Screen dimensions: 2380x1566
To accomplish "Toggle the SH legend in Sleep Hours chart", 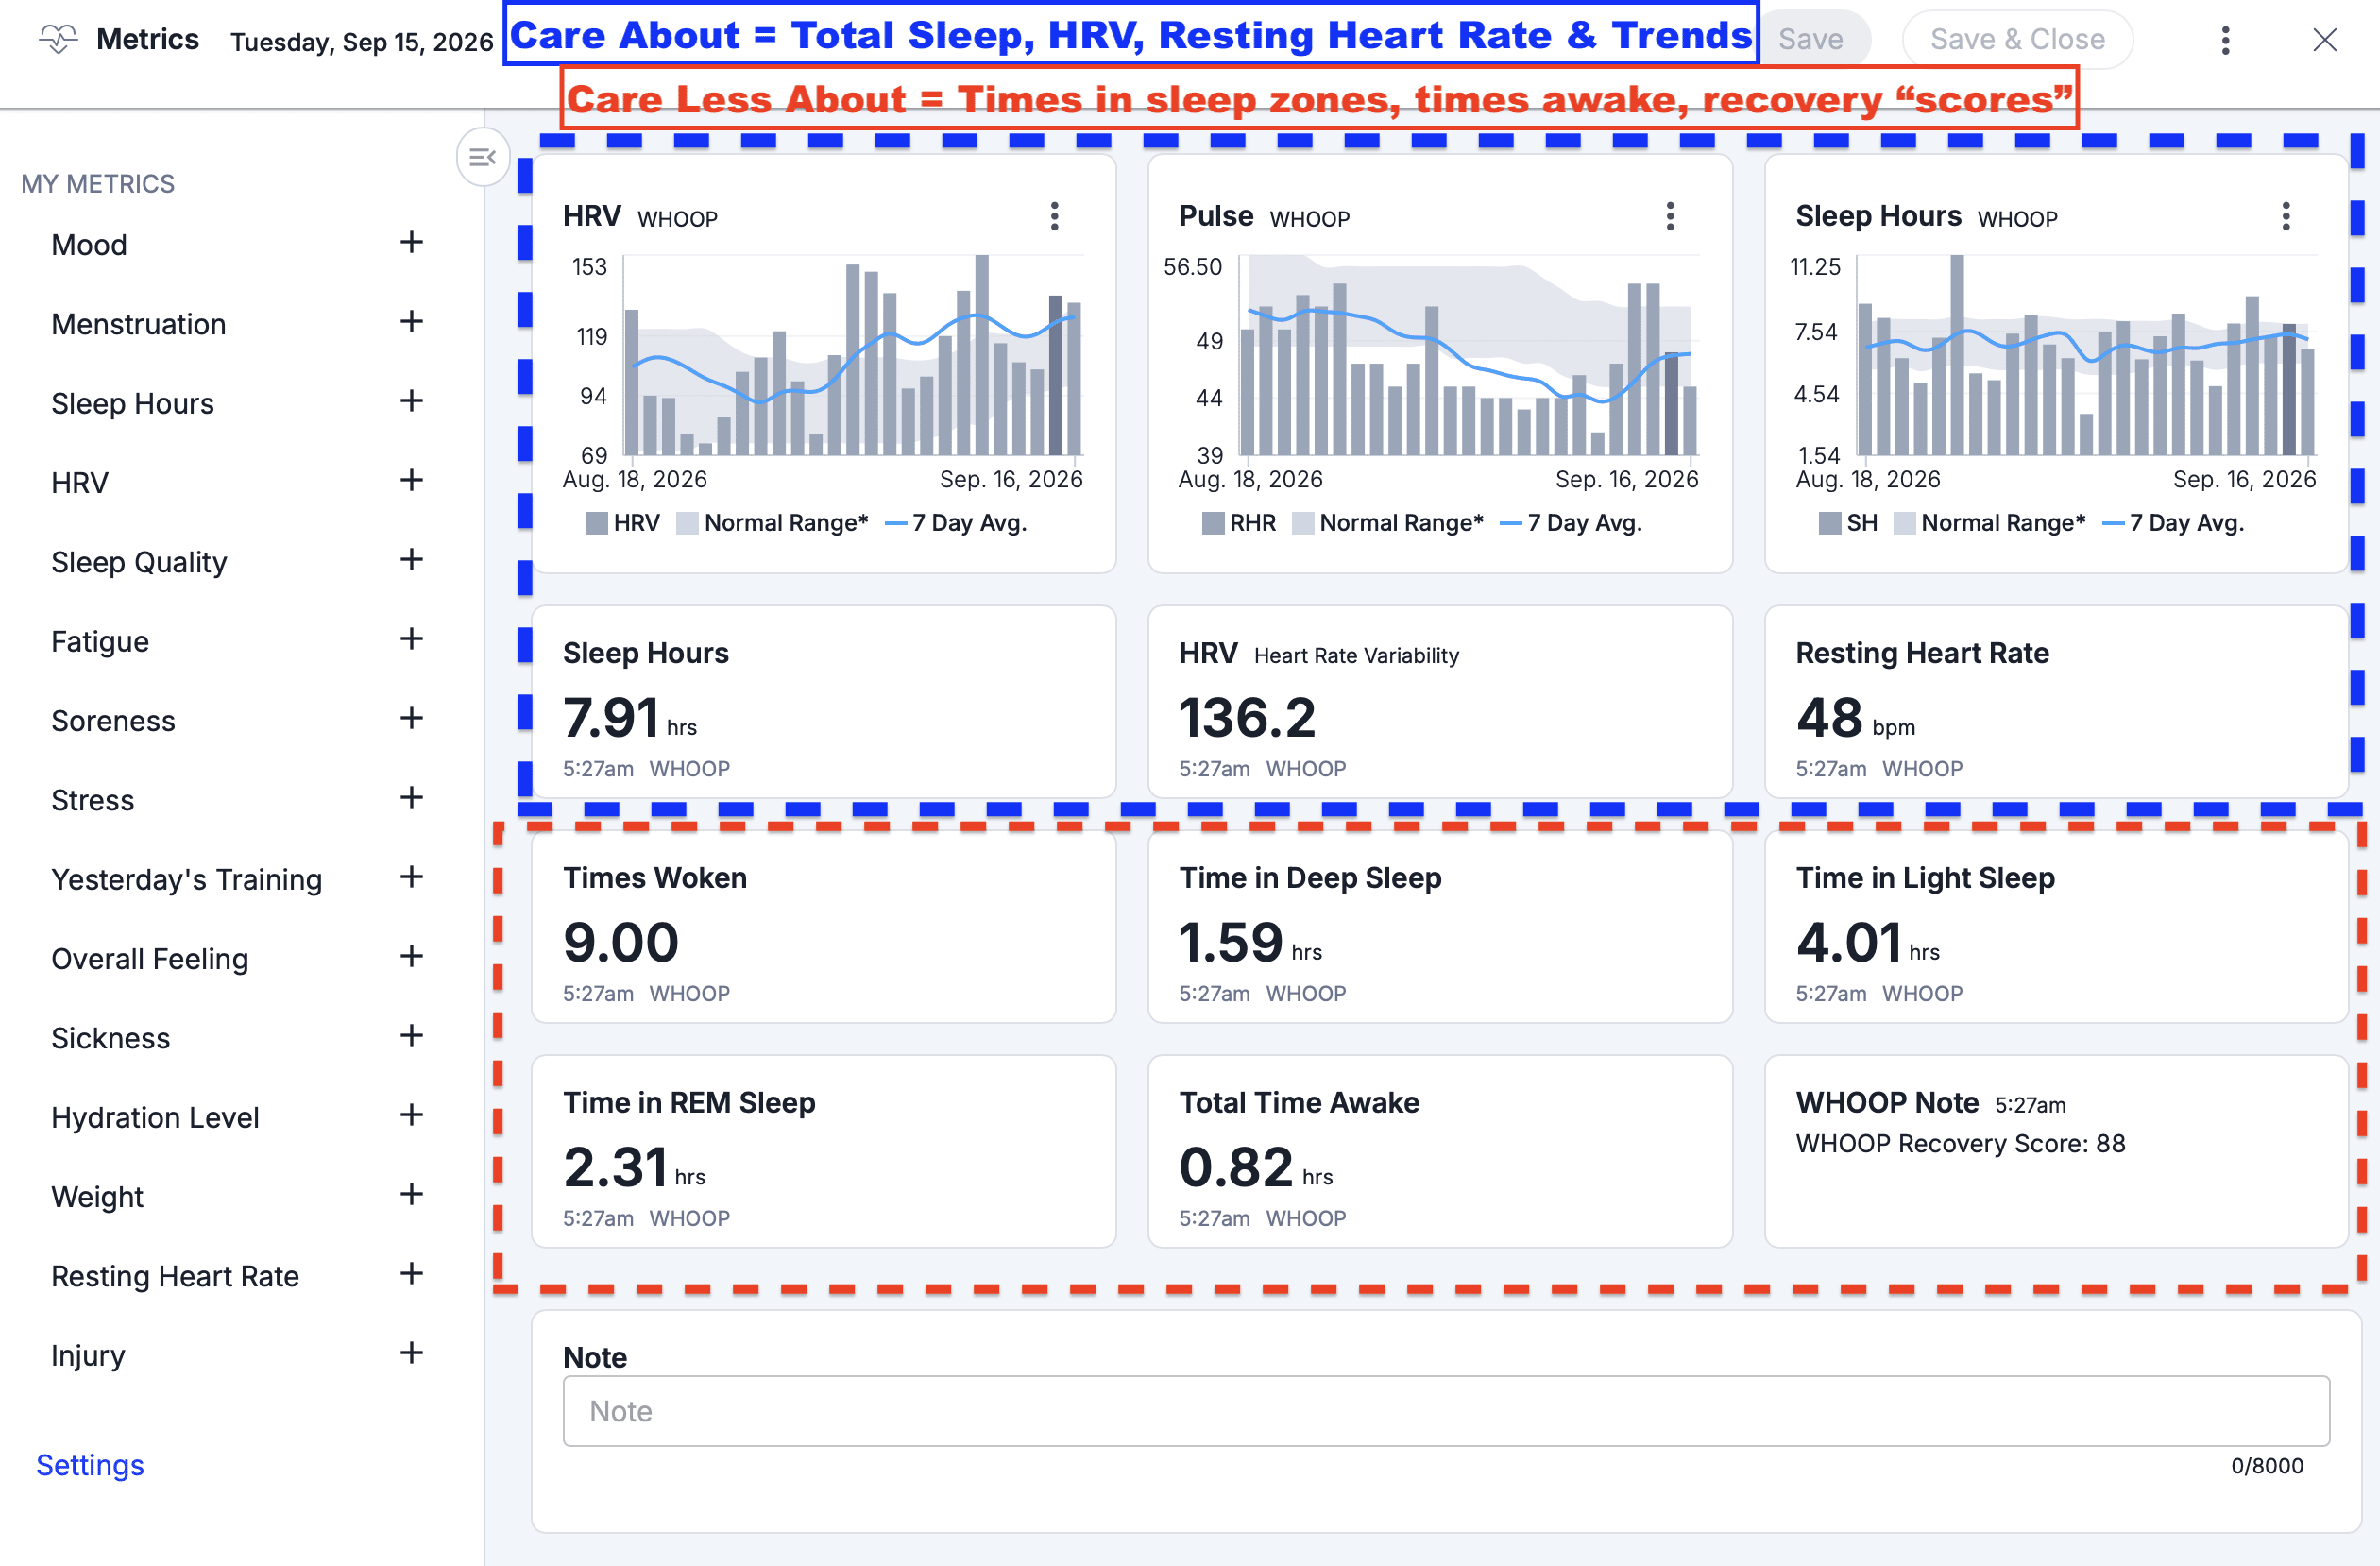I will pos(1848,523).
